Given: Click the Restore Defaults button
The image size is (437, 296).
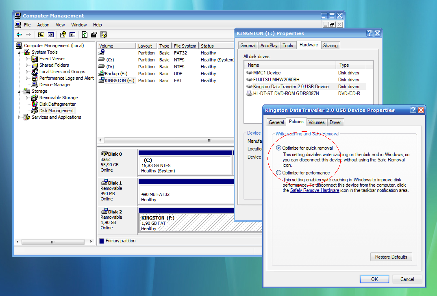Looking at the screenshot, I should (x=391, y=257).
